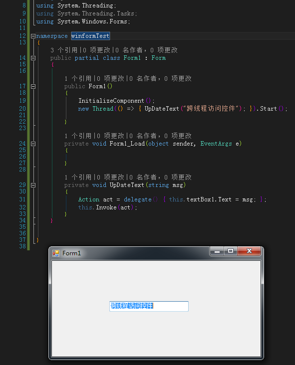This screenshot has height=365, width=295.
Task: Click inside the Form1 text box
Action: pyautogui.click(x=149, y=306)
